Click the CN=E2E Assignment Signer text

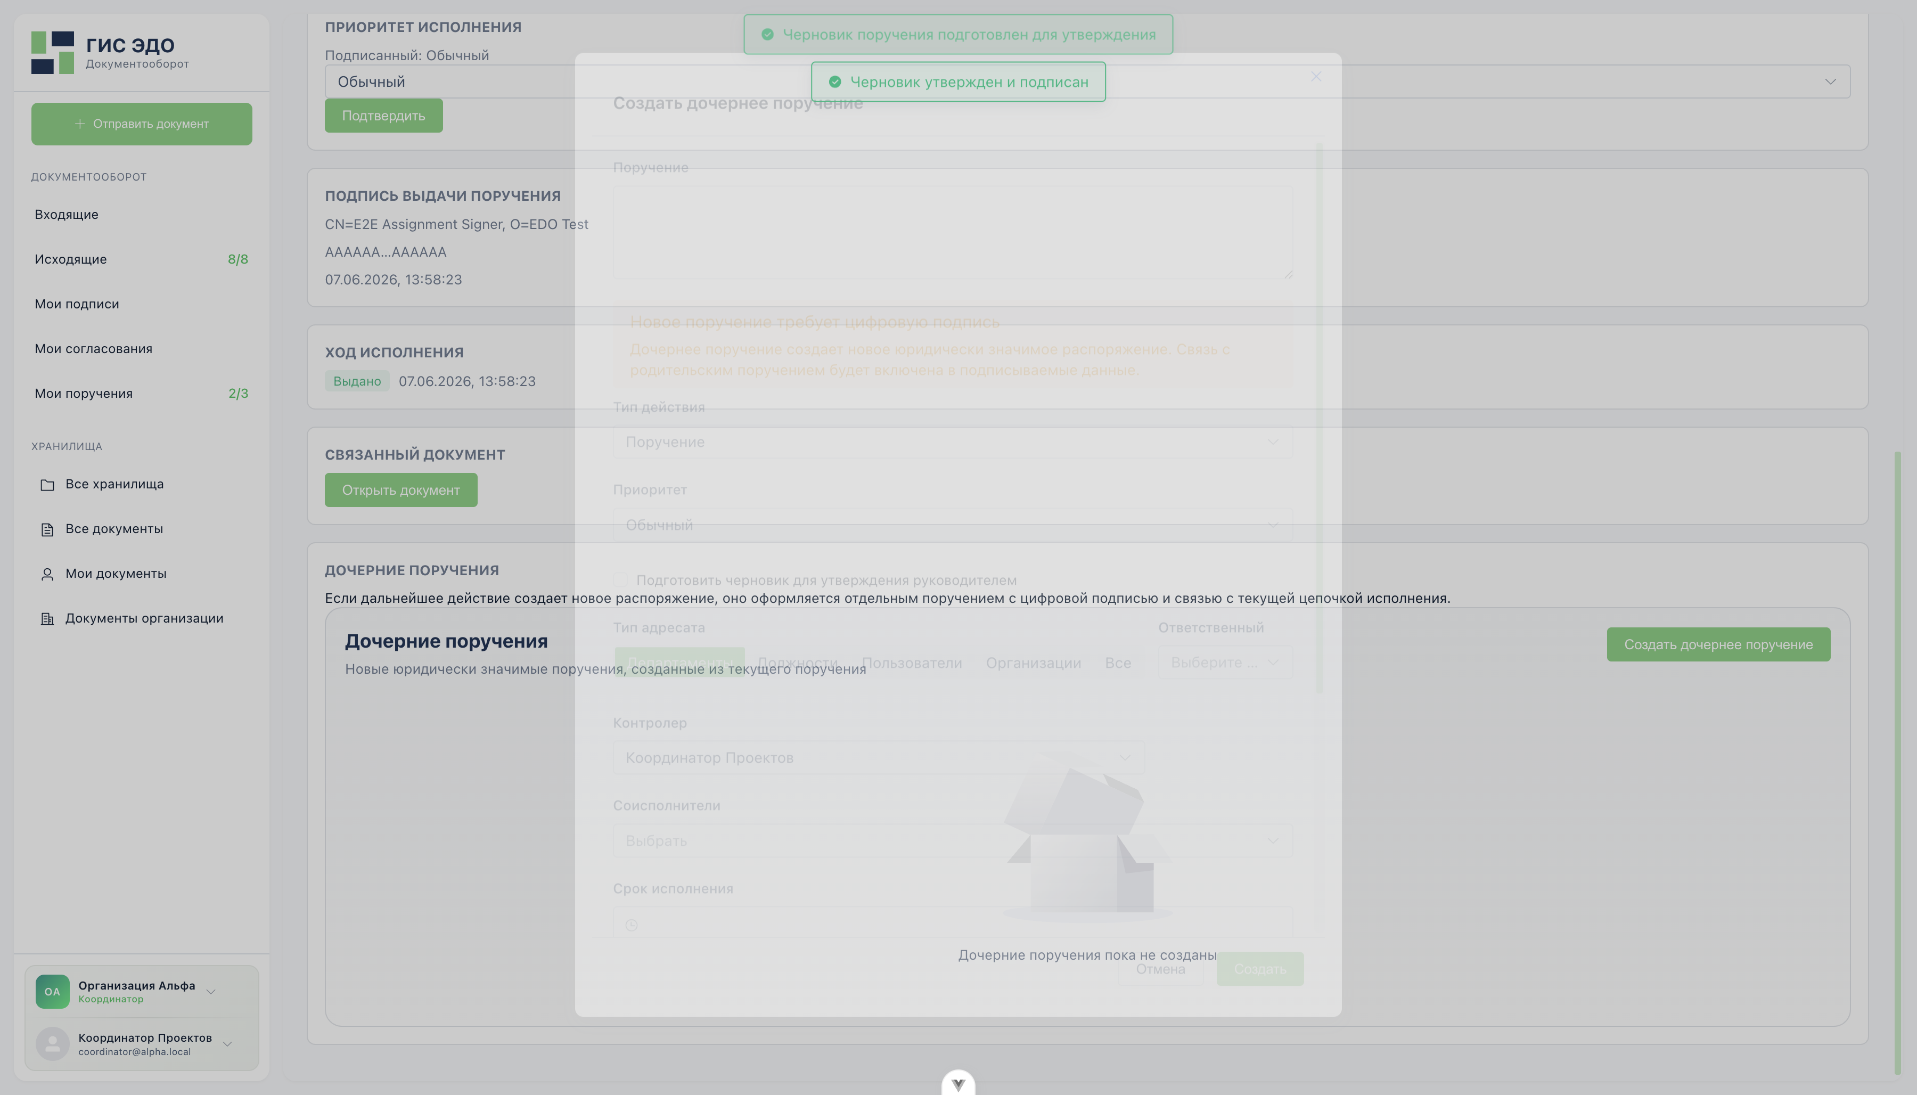coord(456,224)
